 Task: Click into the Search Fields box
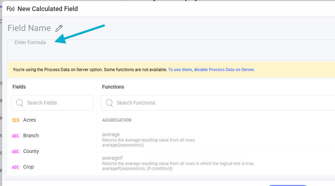point(57,103)
